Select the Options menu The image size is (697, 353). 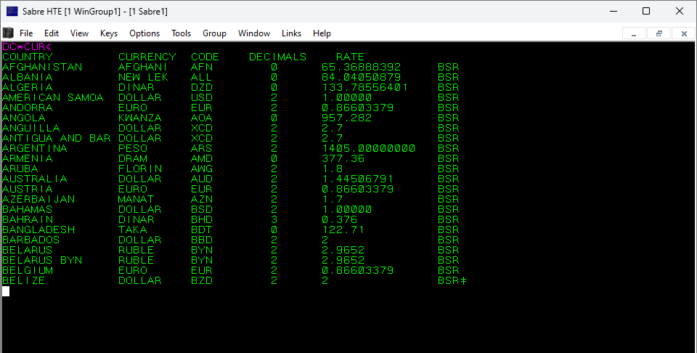pos(144,33)
